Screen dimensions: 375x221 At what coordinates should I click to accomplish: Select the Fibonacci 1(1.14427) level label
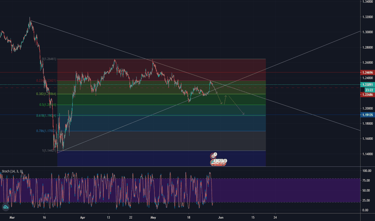[x=49, y=151]
